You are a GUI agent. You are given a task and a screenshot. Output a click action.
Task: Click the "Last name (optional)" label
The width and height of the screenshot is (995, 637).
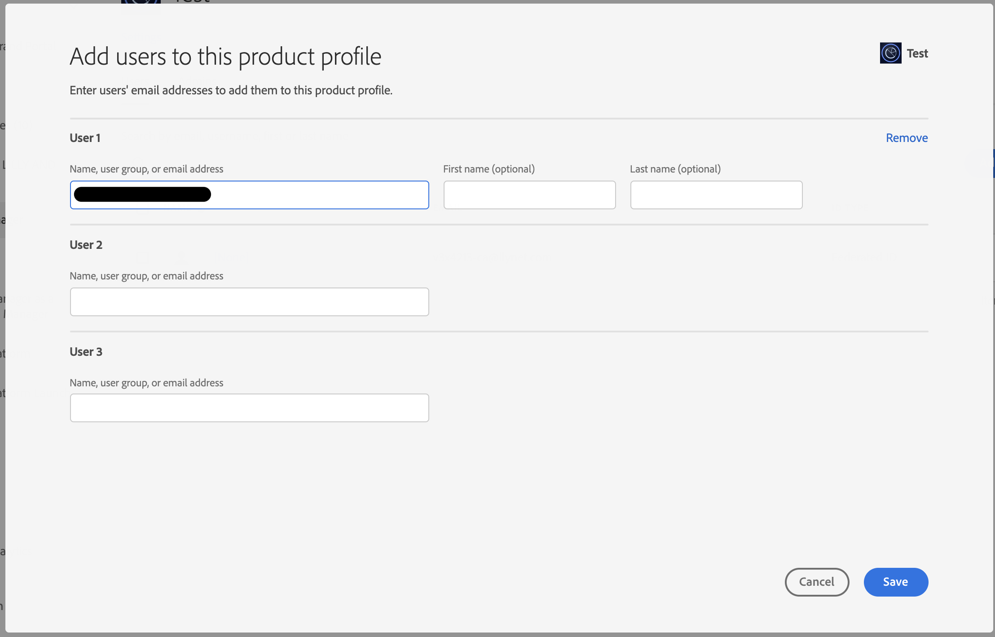click(675, 169)
